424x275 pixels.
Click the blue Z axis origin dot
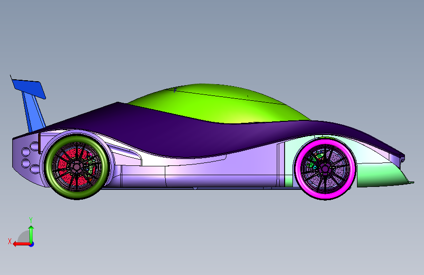coord(32,244)
